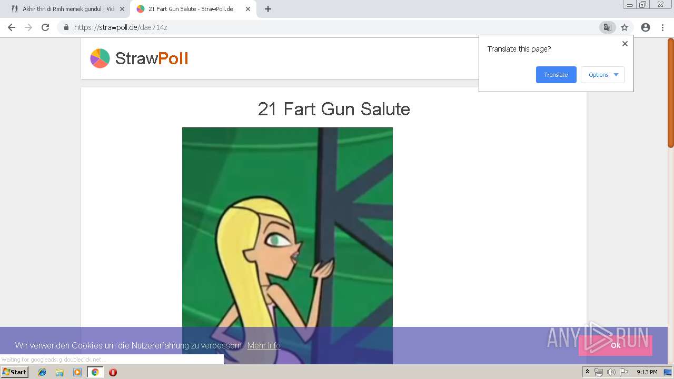Open the file explorer taskbar icon
The image size is (674, 379).
click(60, 372)
